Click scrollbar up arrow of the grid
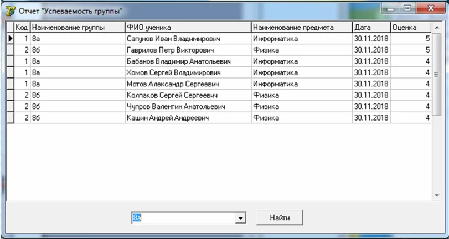 437,28
